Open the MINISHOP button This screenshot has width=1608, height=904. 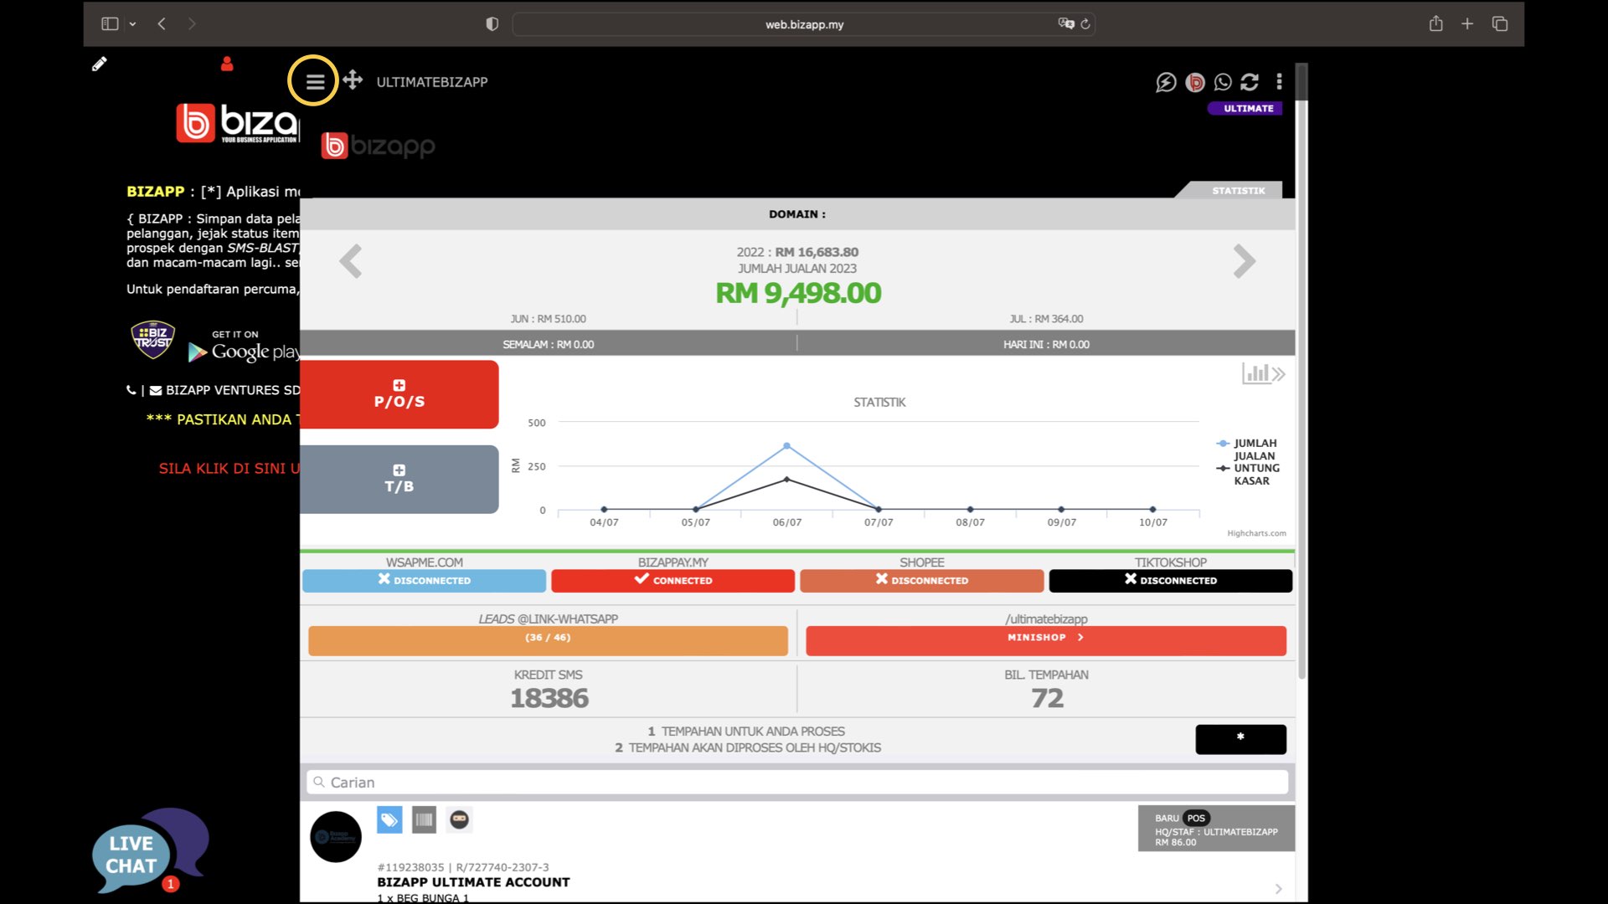pos(1045,640)
